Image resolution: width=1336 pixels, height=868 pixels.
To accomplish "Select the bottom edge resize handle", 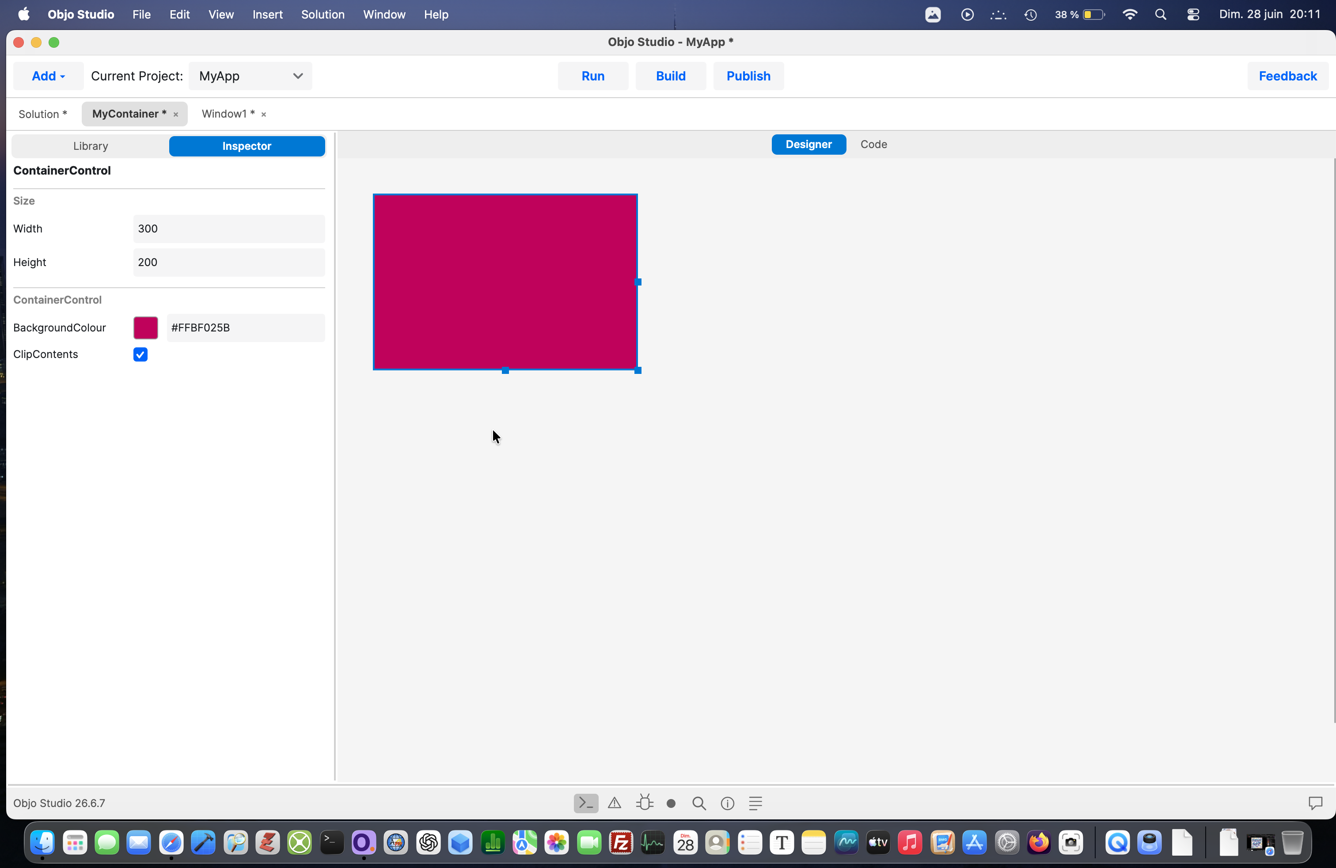I will [505, 370].
